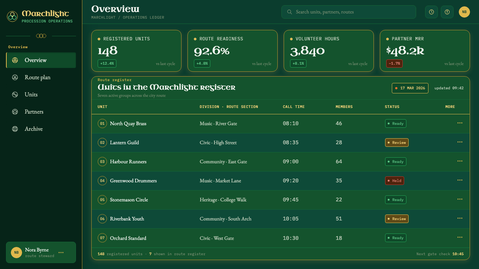The height and width of the screenshot is (269, 479).
Task: Click row number badge 04
Action: click(102, 181)
